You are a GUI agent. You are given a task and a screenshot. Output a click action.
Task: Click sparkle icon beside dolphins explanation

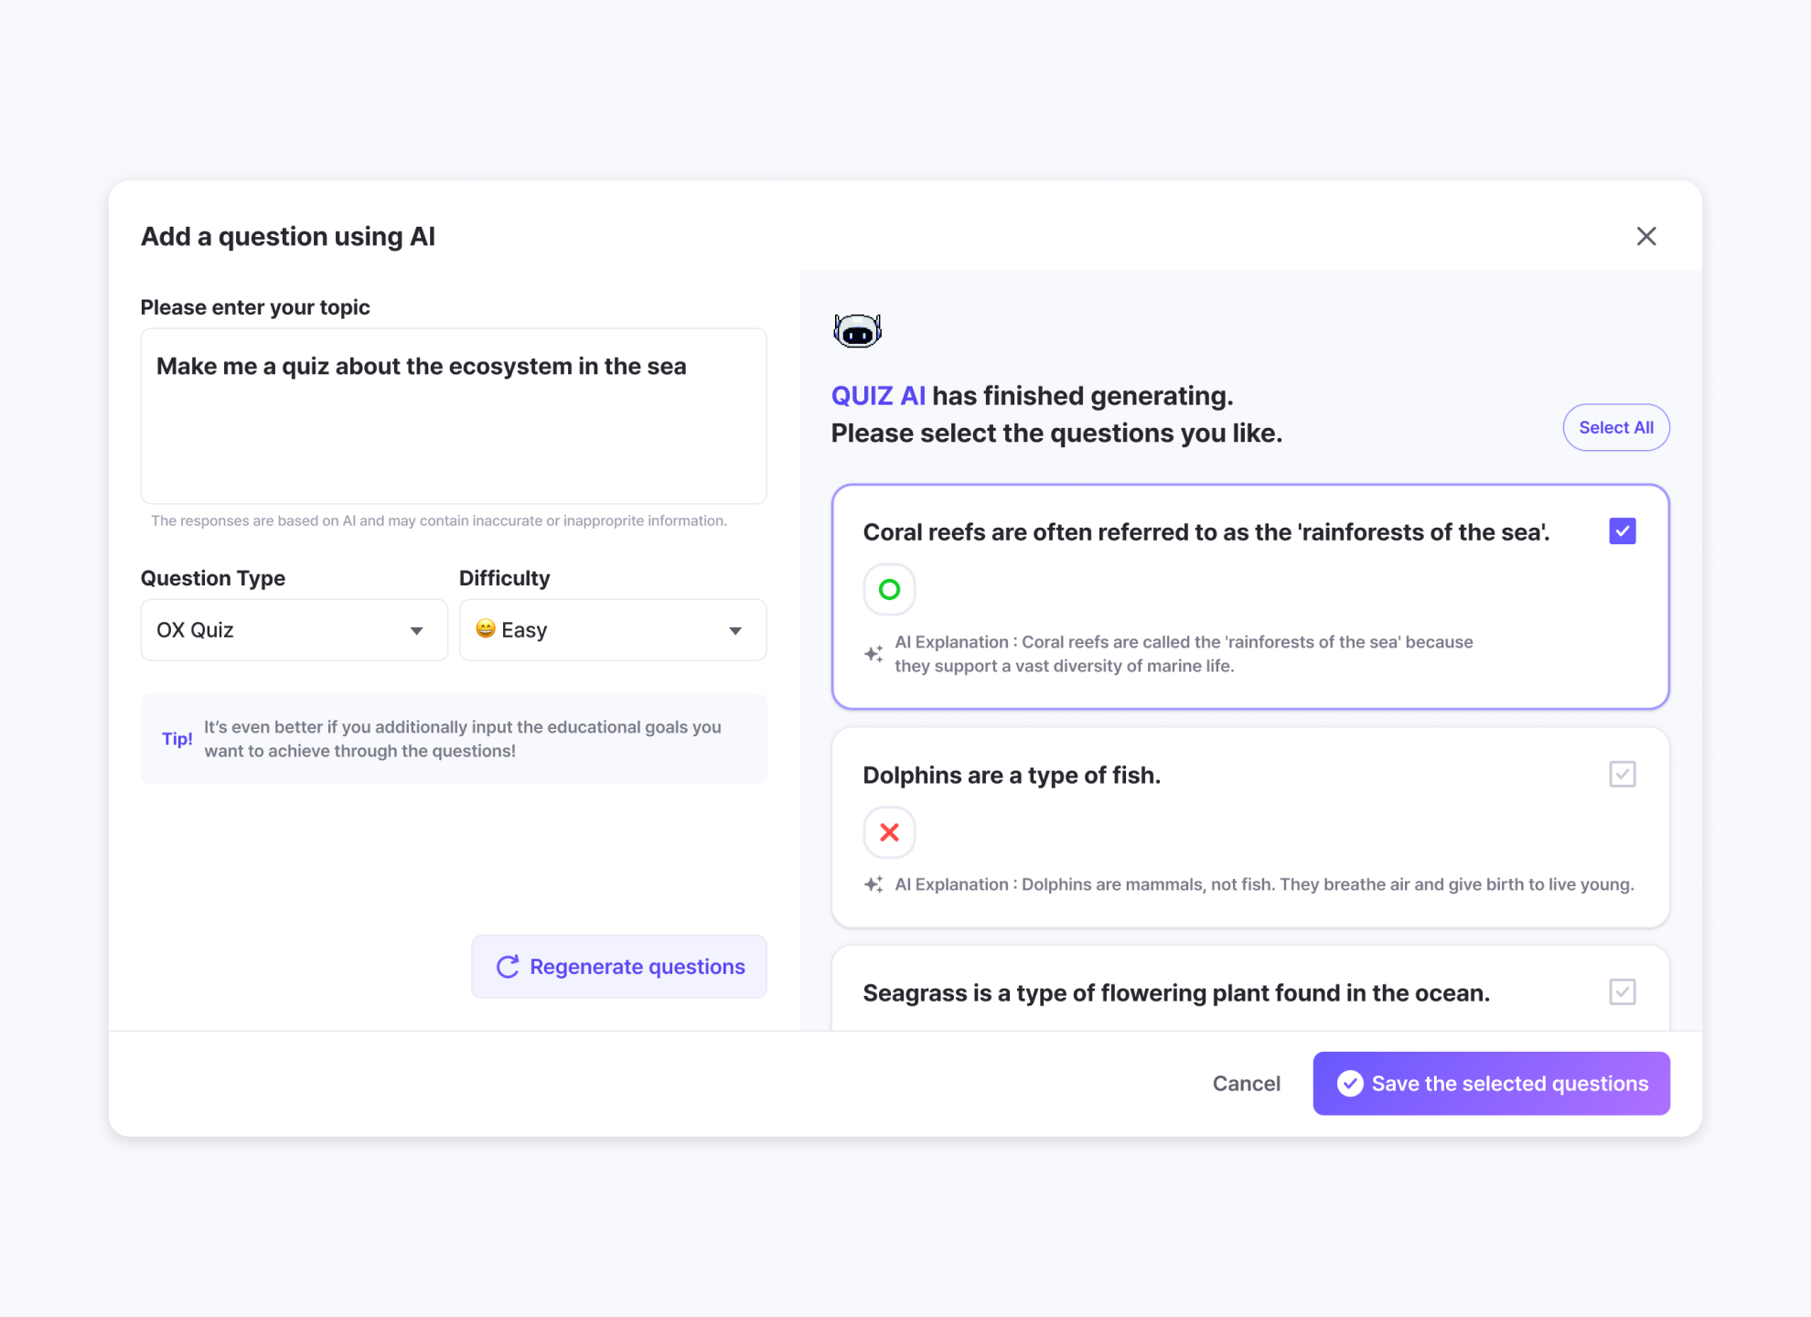click(873, 884)
